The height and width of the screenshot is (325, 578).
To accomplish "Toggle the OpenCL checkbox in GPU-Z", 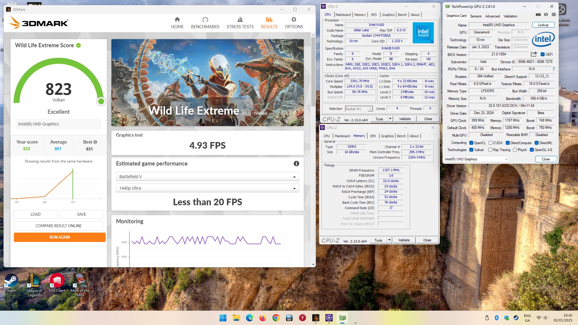I will [x=471, y=143].
